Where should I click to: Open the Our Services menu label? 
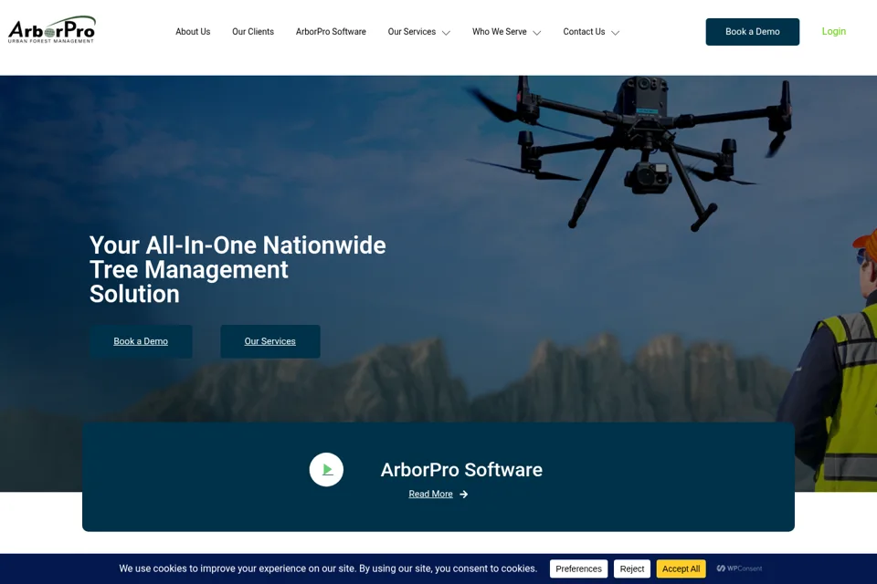[x=412, y=32]
